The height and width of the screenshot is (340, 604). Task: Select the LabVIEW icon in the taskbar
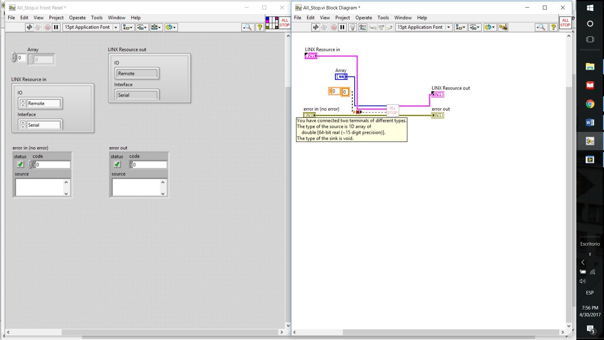point(590,141)
